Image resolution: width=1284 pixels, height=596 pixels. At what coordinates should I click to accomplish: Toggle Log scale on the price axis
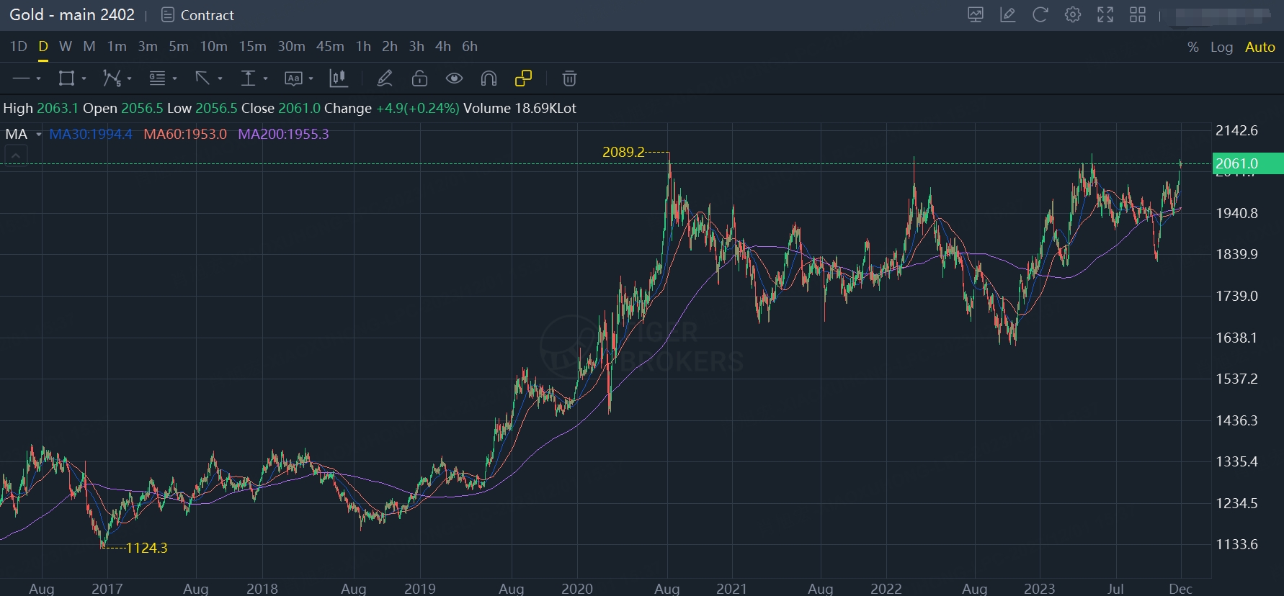1221,47
